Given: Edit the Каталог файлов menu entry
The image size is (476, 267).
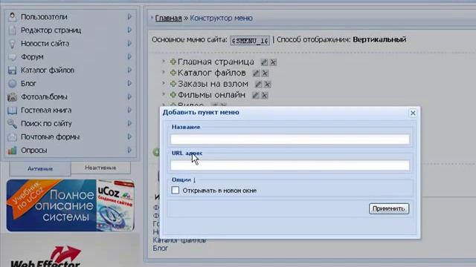Looking at the screenshot, I should pos(256,73).
